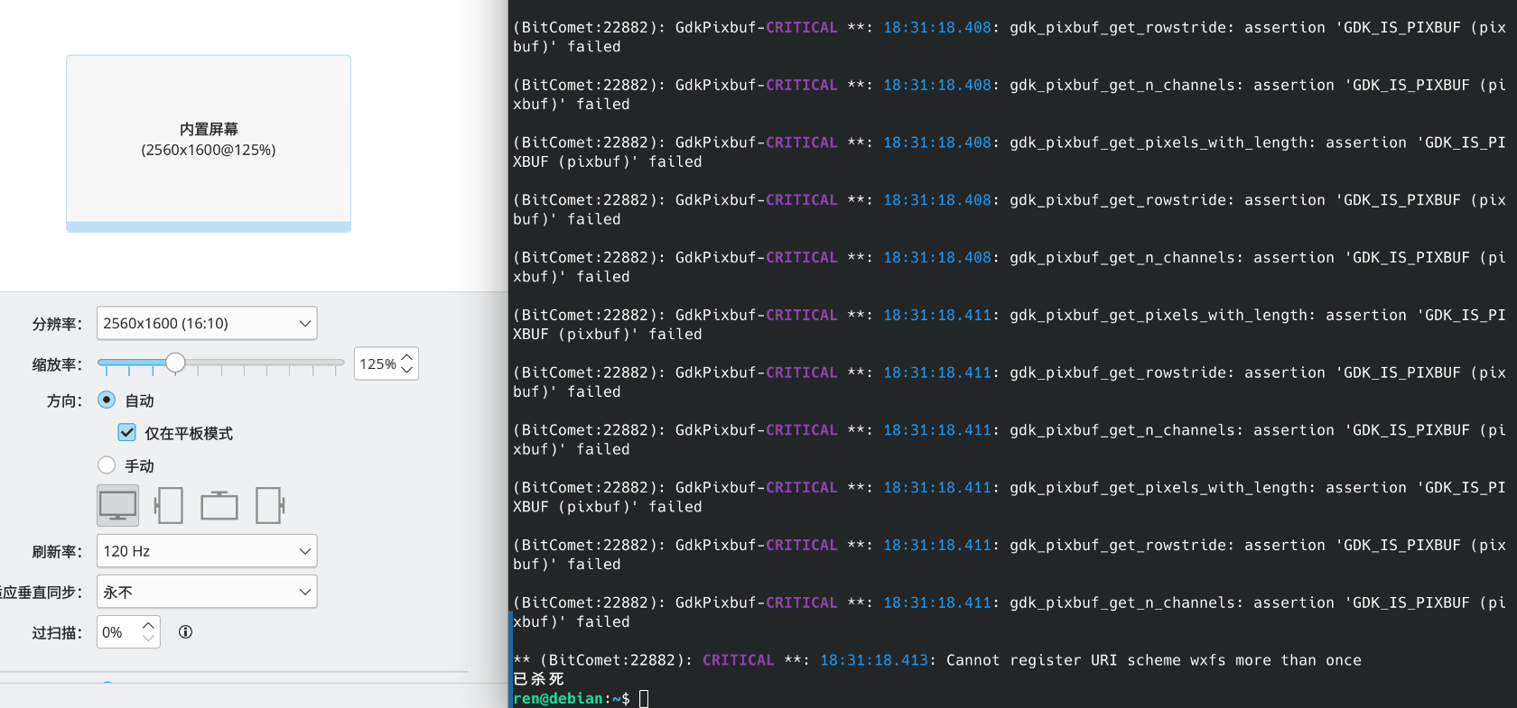
Task: Open the adaptive sync 永不 dropdown
Action: (207, 592)
